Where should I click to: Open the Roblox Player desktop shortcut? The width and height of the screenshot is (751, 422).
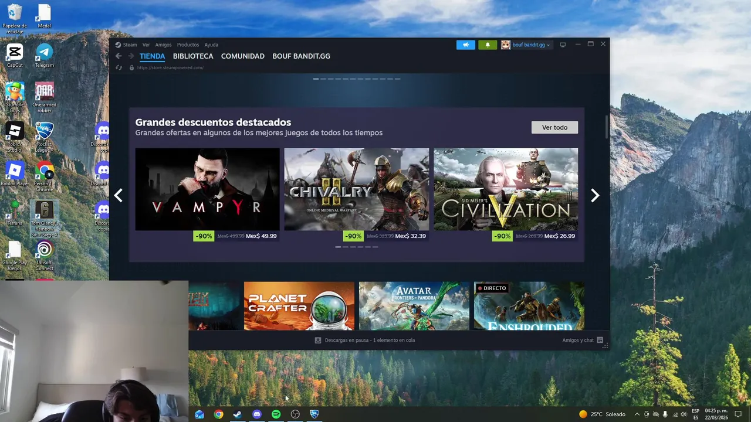15,174
